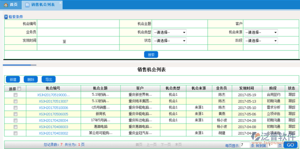
Task: Open link XSJH20170510006
Action: [53, 108]
